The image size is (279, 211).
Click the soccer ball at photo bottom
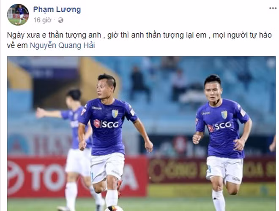114,208
